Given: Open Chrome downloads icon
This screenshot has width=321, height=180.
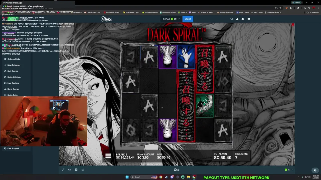Looking at the screenshot, I should coord(304,8).
